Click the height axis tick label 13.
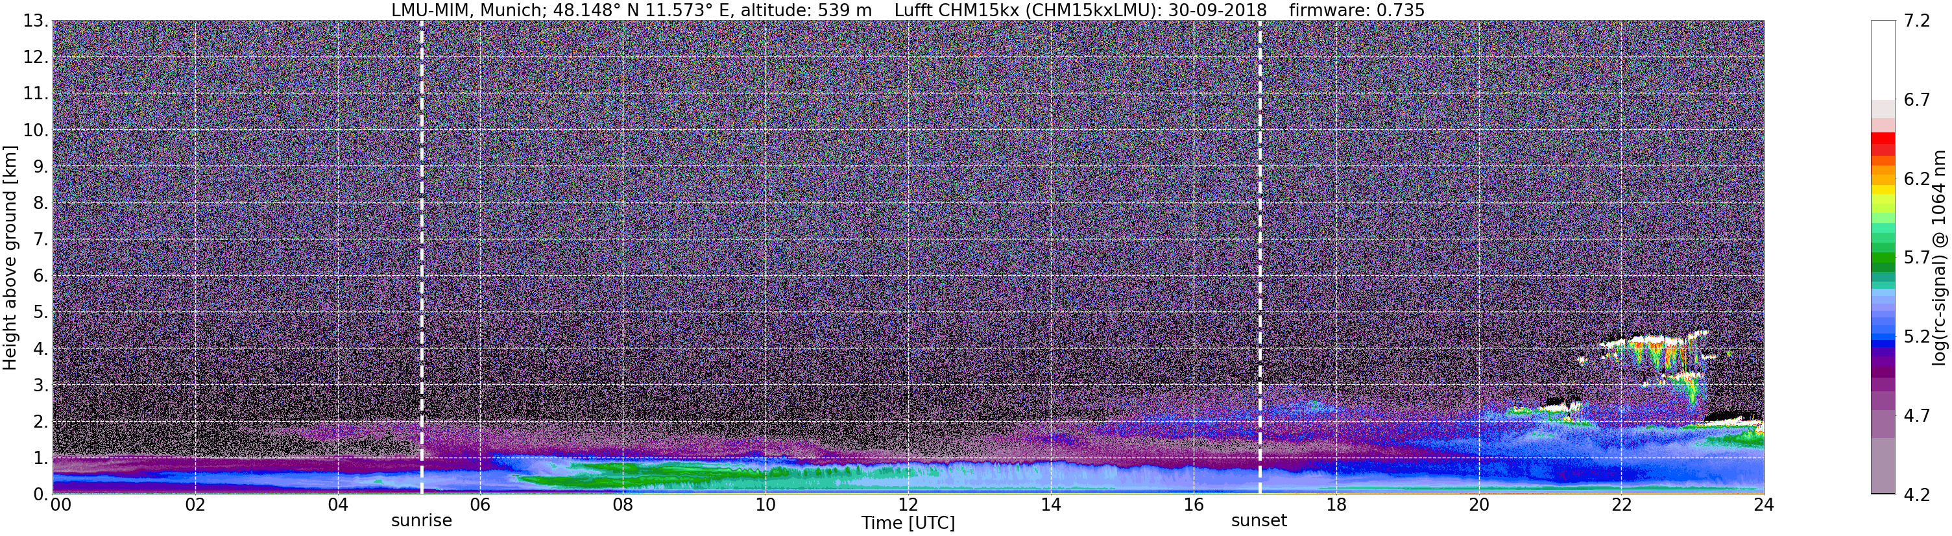 coord(35,21)
